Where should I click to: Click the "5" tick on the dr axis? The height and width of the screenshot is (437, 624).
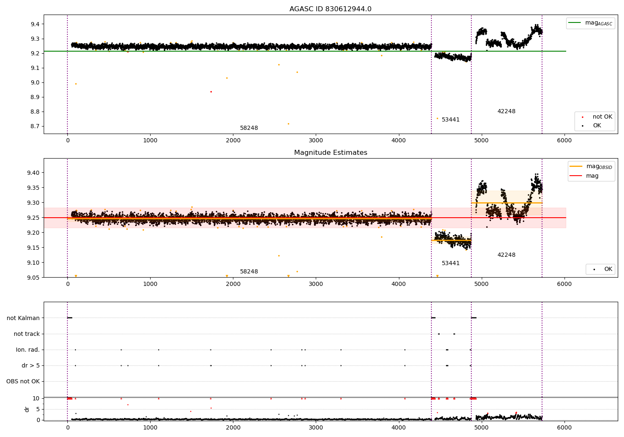click(38, 410)
